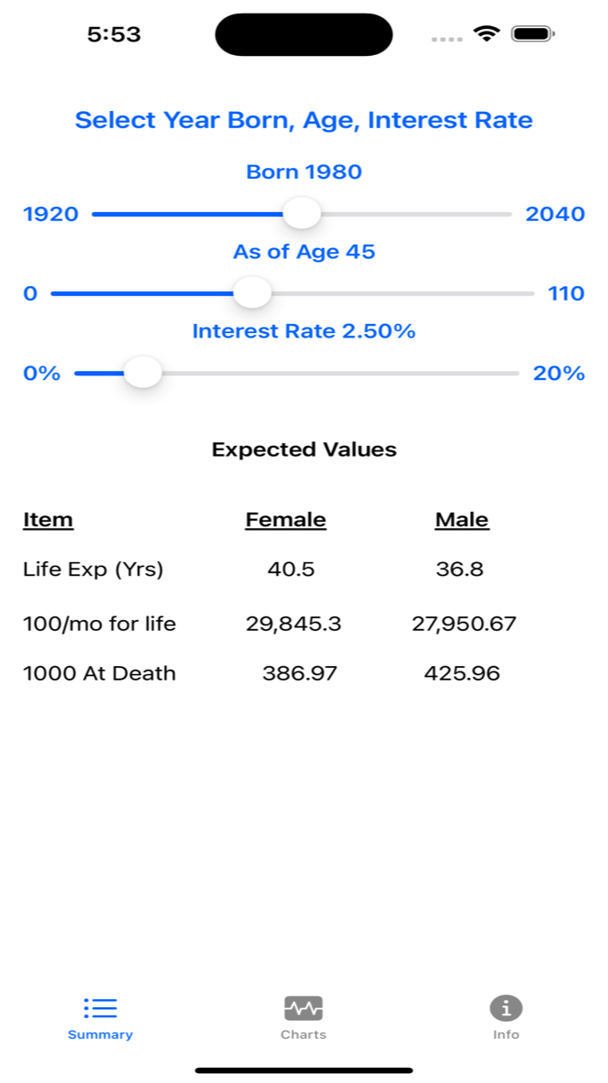
Task: Open the Charts waveform icon
Action: (303, 1008)
